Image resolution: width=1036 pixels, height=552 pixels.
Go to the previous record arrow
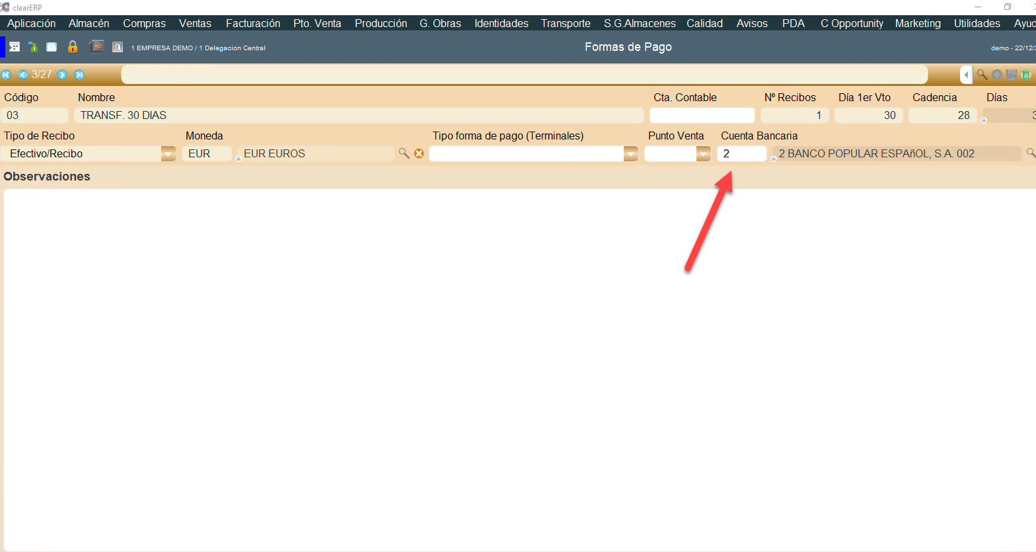(23, 75)
